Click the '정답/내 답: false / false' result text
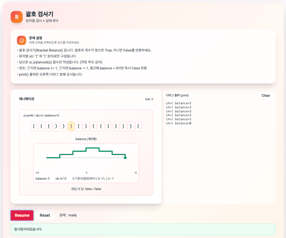The image size is (286, 238). (86, 189)
